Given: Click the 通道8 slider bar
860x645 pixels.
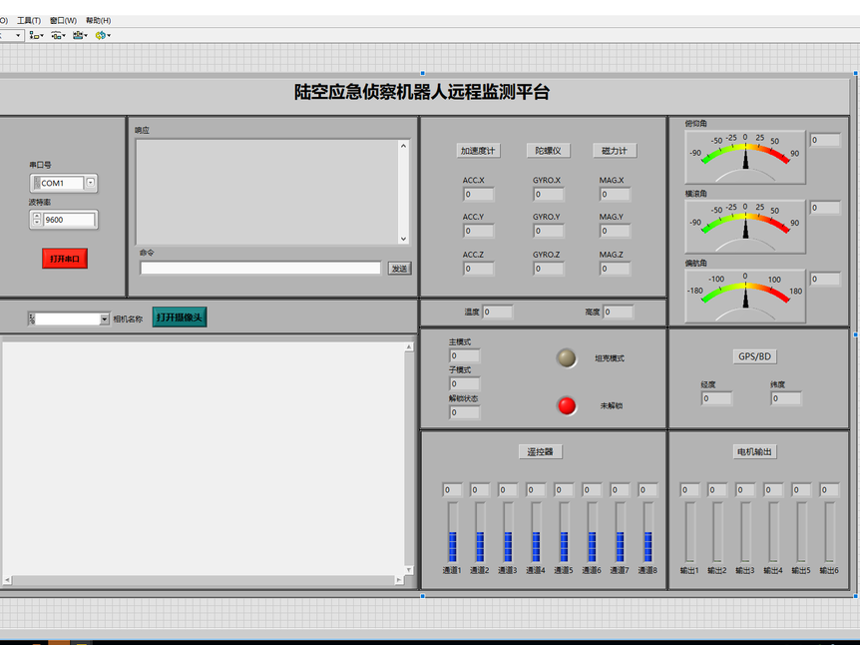Looking at the screenshot, I should pyautogui.click(x=647, y=532).
